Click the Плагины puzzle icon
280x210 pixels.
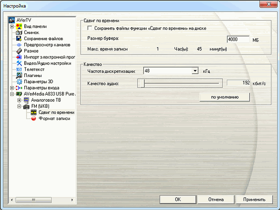pos(19,76)
